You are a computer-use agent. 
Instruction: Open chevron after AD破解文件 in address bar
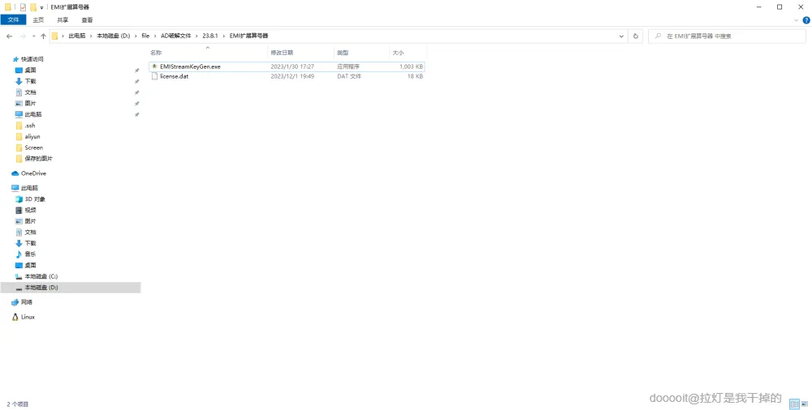click(197, 36)
